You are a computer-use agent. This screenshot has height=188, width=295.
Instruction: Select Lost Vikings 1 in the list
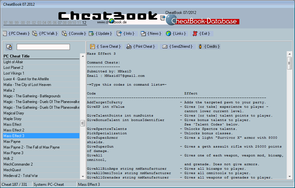[x=41, y=73]
